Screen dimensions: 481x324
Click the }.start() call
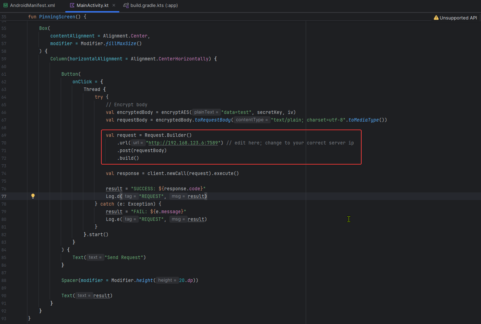[x=96, y=234]
